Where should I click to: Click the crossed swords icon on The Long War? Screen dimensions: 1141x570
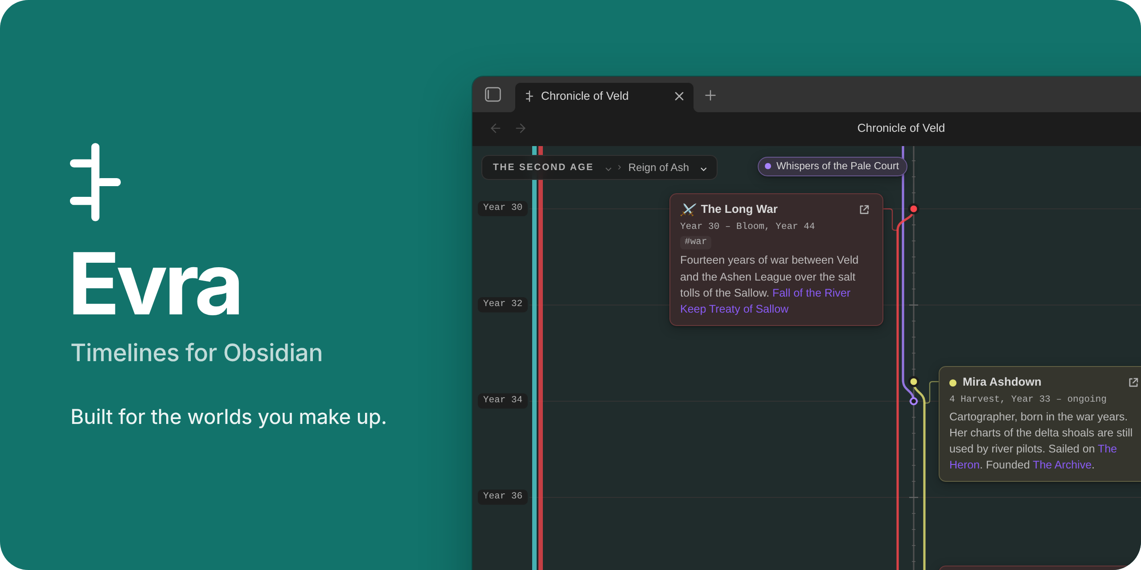pos(688,209)
